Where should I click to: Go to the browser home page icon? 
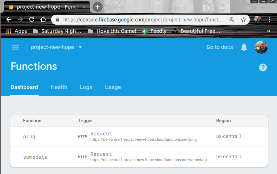click(x=43, y=19)
